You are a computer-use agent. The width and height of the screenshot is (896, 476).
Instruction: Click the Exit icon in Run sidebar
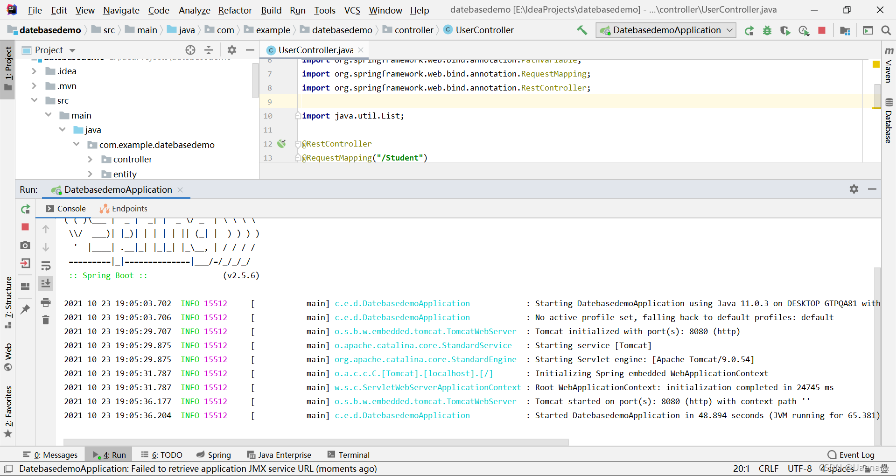click(25, 263)
